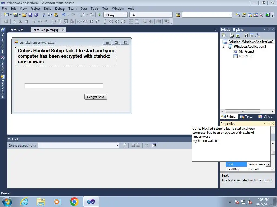Click the Add New Item toolbar icon

coord(15,15)
